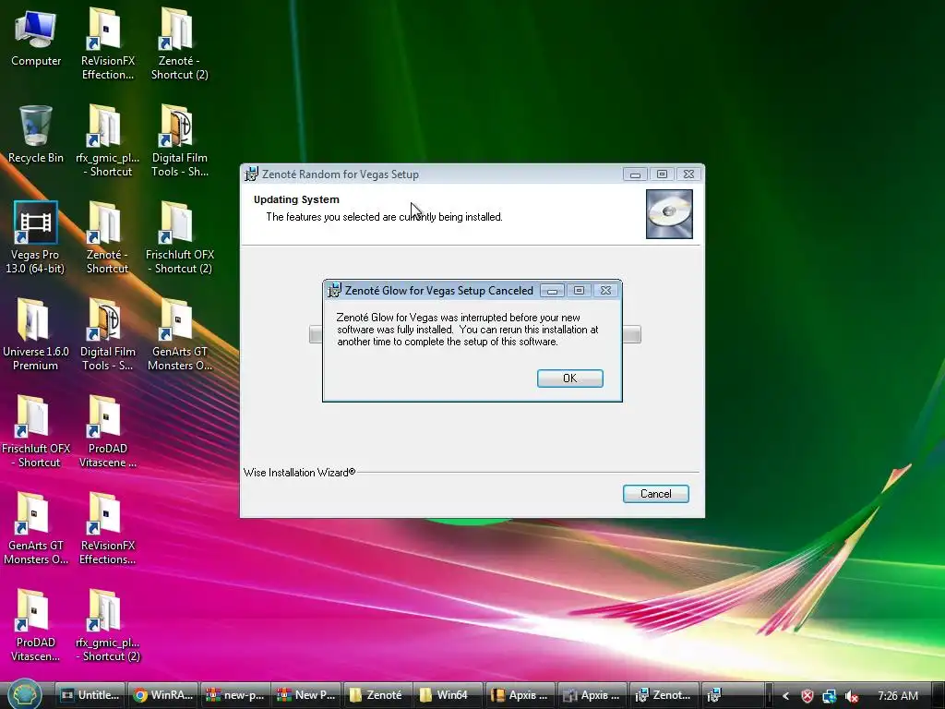This screenshot has height=709, width=945.
Task: Switch to the first Архів... taskbar button
Action: (522, 695)
